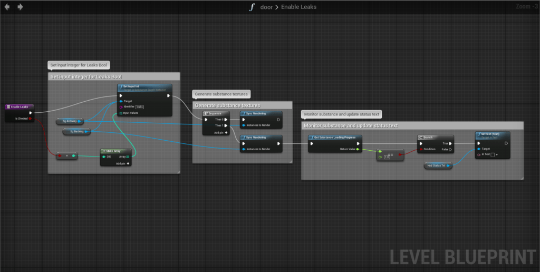Click the Target pin on Set Input Int
540x272 pixels.
(x=121, y=101)
